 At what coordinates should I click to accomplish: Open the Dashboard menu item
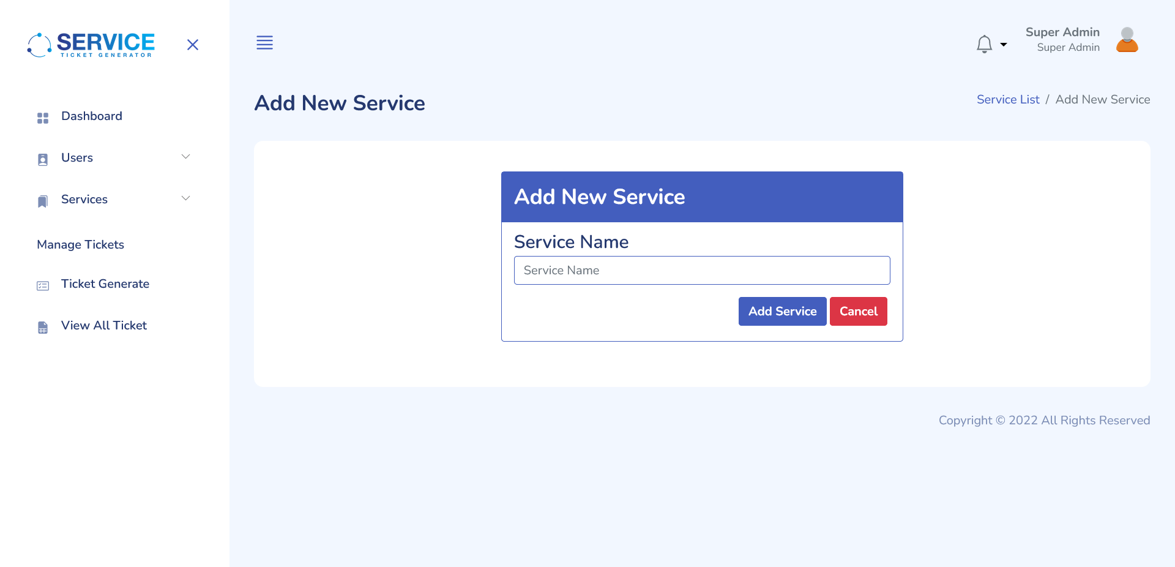[92, 116]
